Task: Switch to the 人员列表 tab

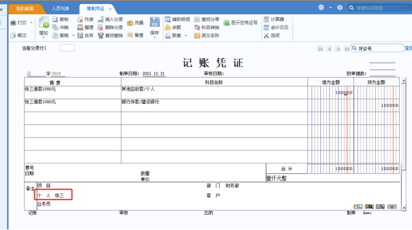Action: pos(61,9)
